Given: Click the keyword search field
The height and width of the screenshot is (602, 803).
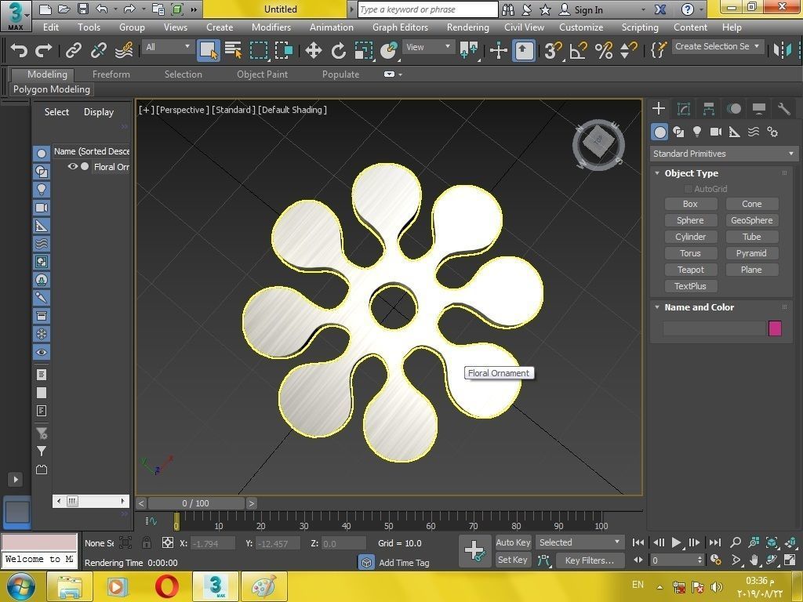Looking at the screenshot, I should coord(427,9).
